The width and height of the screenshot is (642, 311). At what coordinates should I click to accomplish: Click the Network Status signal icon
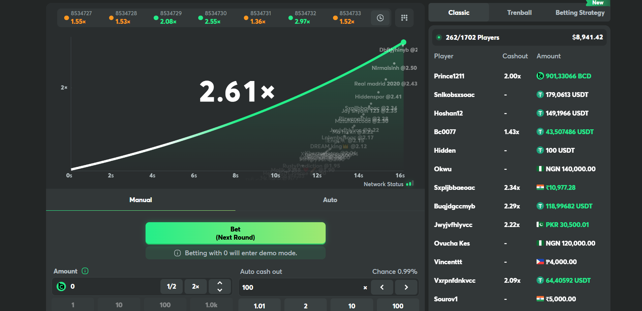coord(410,184)
